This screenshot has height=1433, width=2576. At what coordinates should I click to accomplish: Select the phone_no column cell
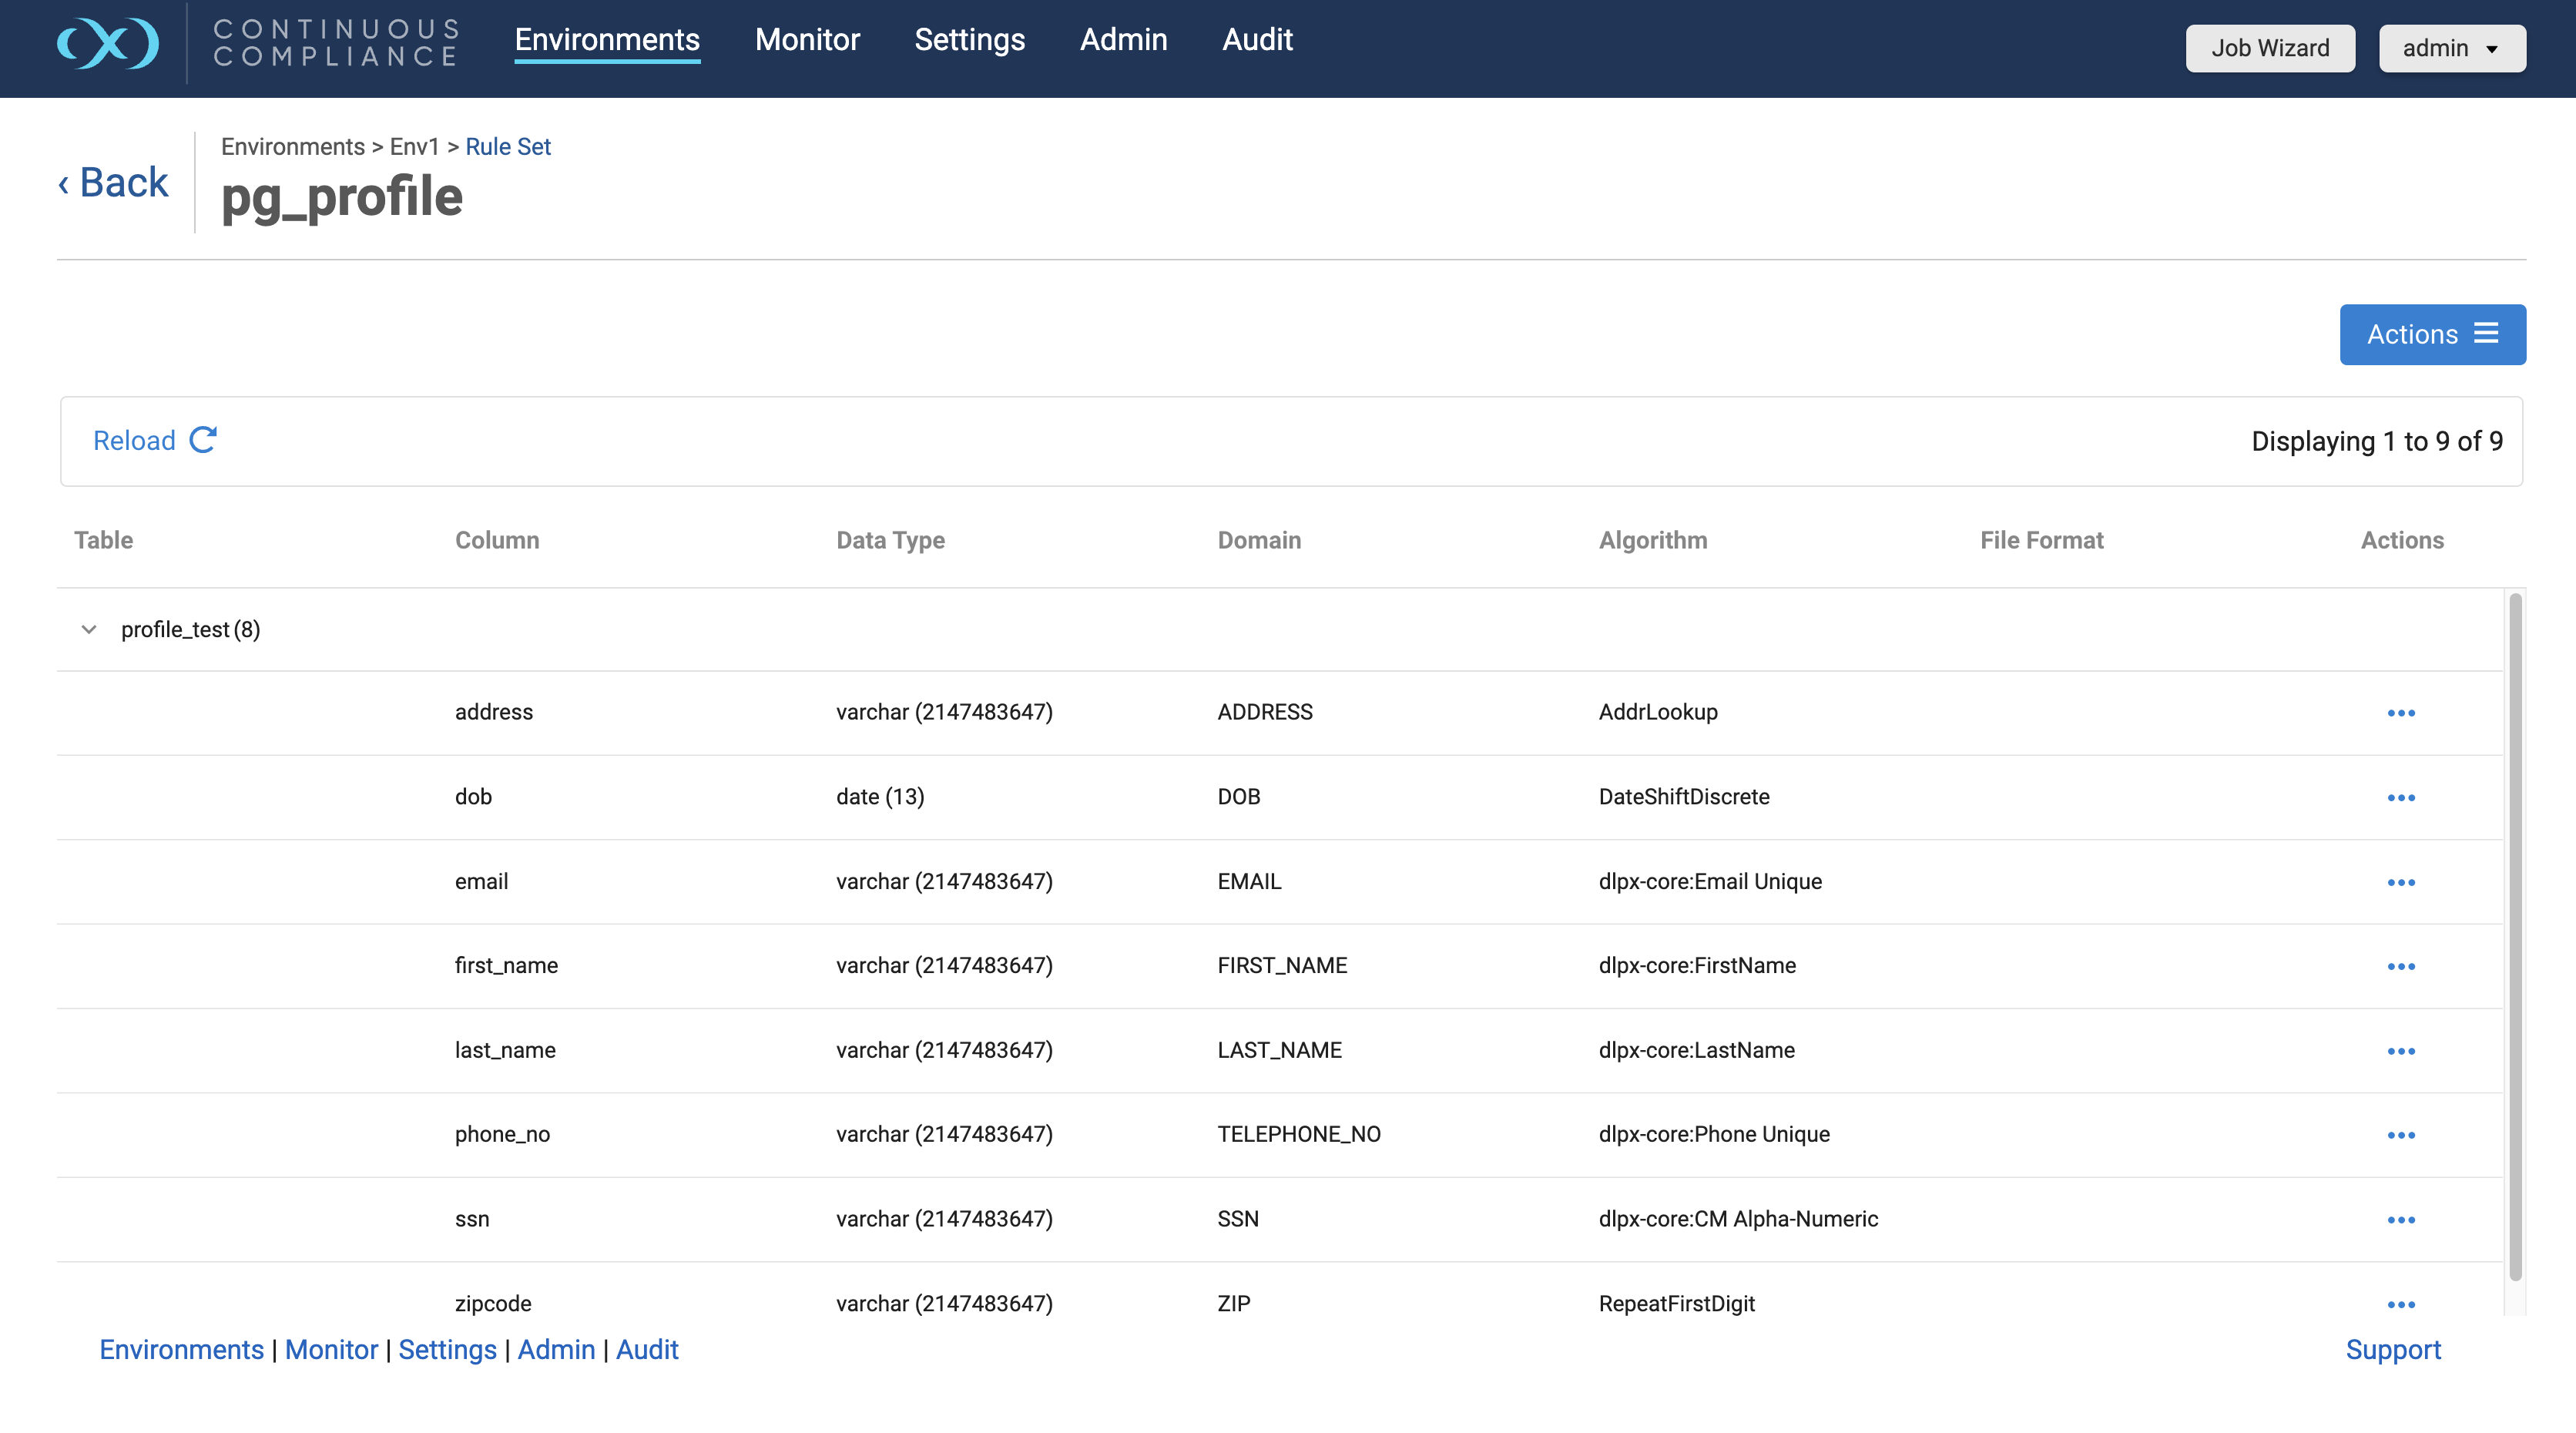tap(502, 1134)
